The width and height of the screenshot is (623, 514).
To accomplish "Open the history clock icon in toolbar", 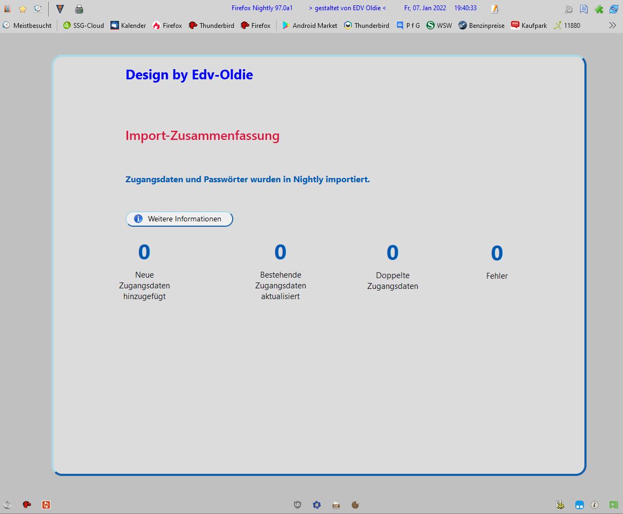I will coord(38,9).
